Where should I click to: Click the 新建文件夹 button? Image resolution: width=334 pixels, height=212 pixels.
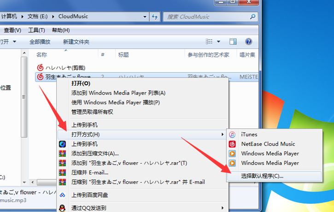pyautogui.click(x=76, y=42)
